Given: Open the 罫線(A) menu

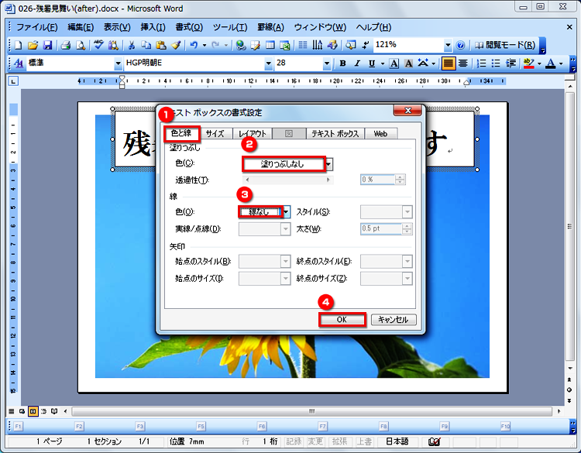Looking at the screenshot, I should click(270, 27).
